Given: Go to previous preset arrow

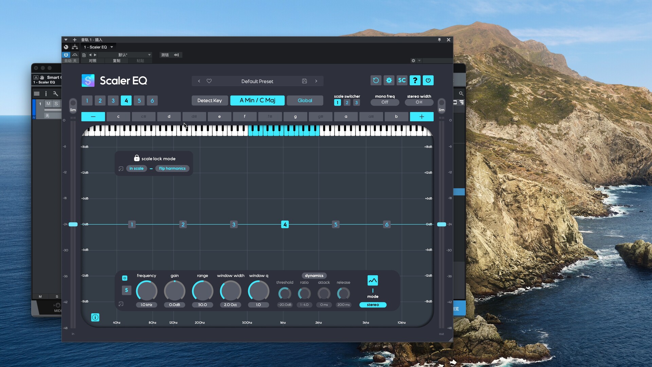Looking at the screenshot, I should tap(199, 81).
